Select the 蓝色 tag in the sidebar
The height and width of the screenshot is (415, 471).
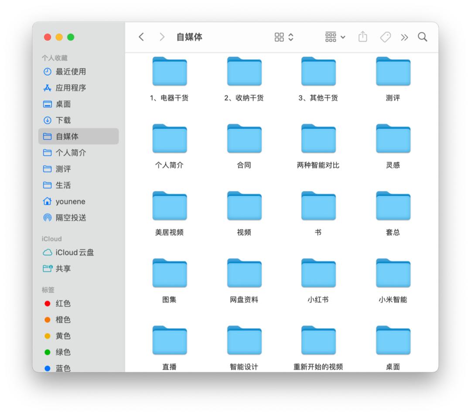(48, 368)
